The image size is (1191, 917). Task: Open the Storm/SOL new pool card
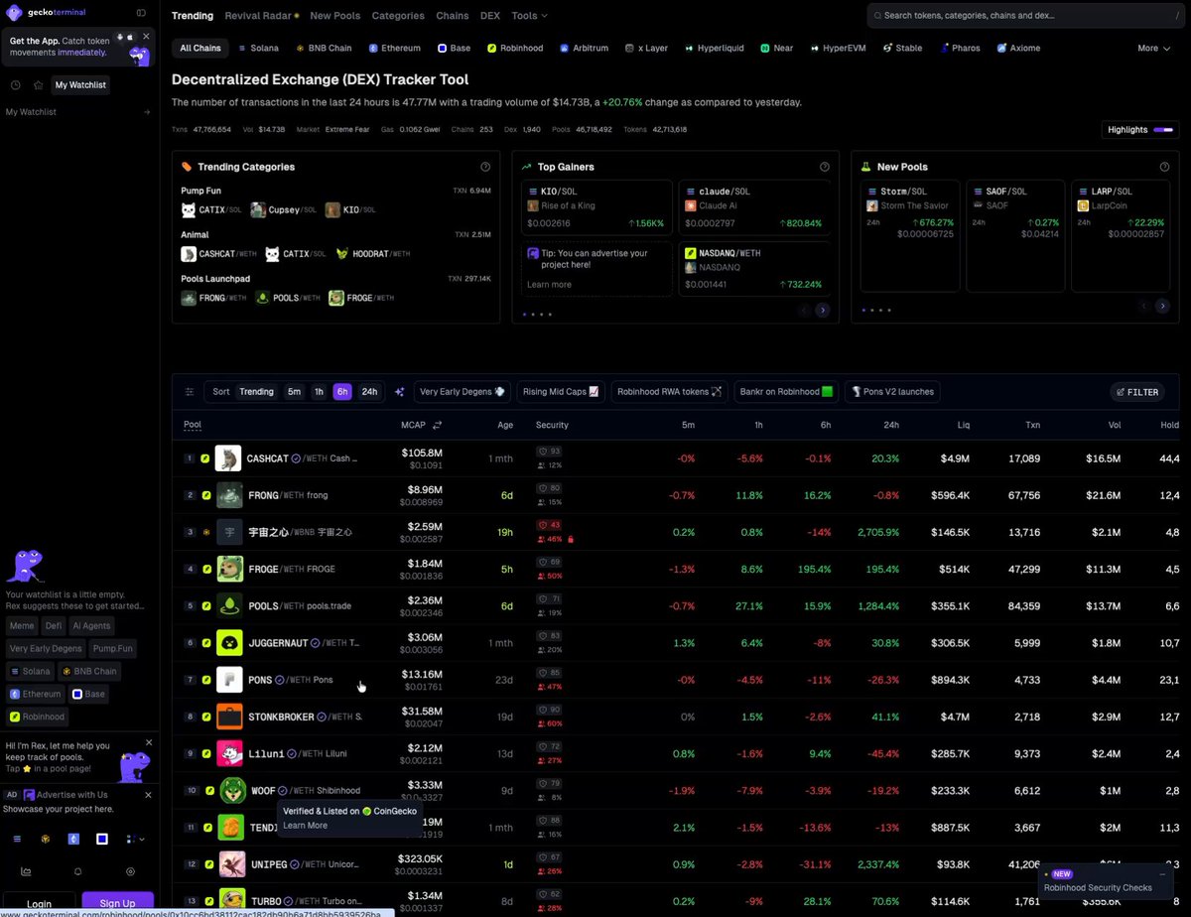[x=910, y=236]
